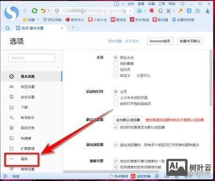Open the address bar history dropdown

coord(131,11)
